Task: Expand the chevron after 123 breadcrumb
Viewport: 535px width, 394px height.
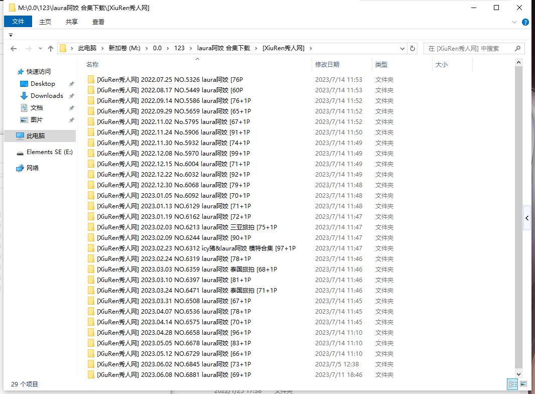Action: 190,49
